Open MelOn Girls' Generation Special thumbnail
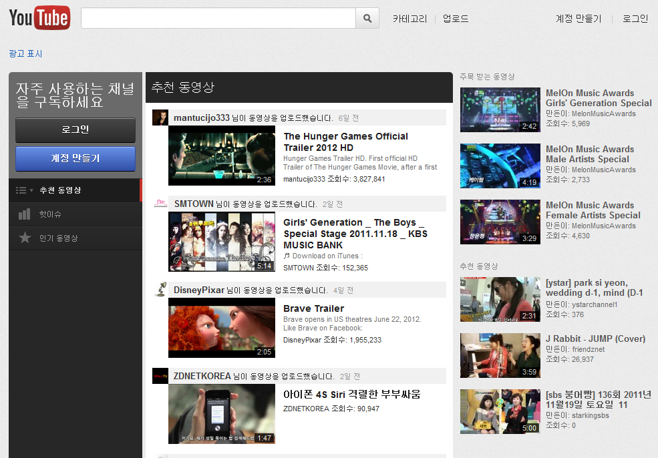The width and height of the screenshot is (658, 458). pos(500,110)
